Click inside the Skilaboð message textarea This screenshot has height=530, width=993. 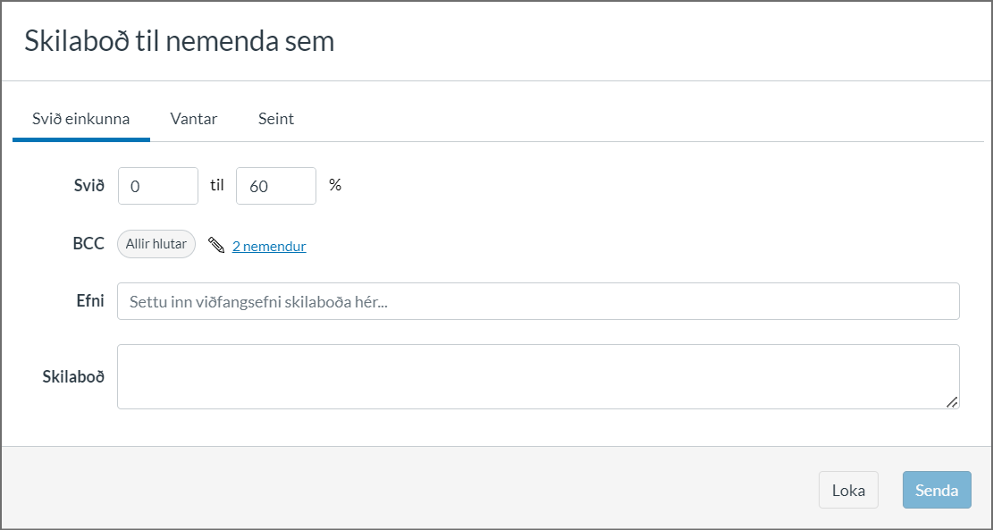pos(538,376)
